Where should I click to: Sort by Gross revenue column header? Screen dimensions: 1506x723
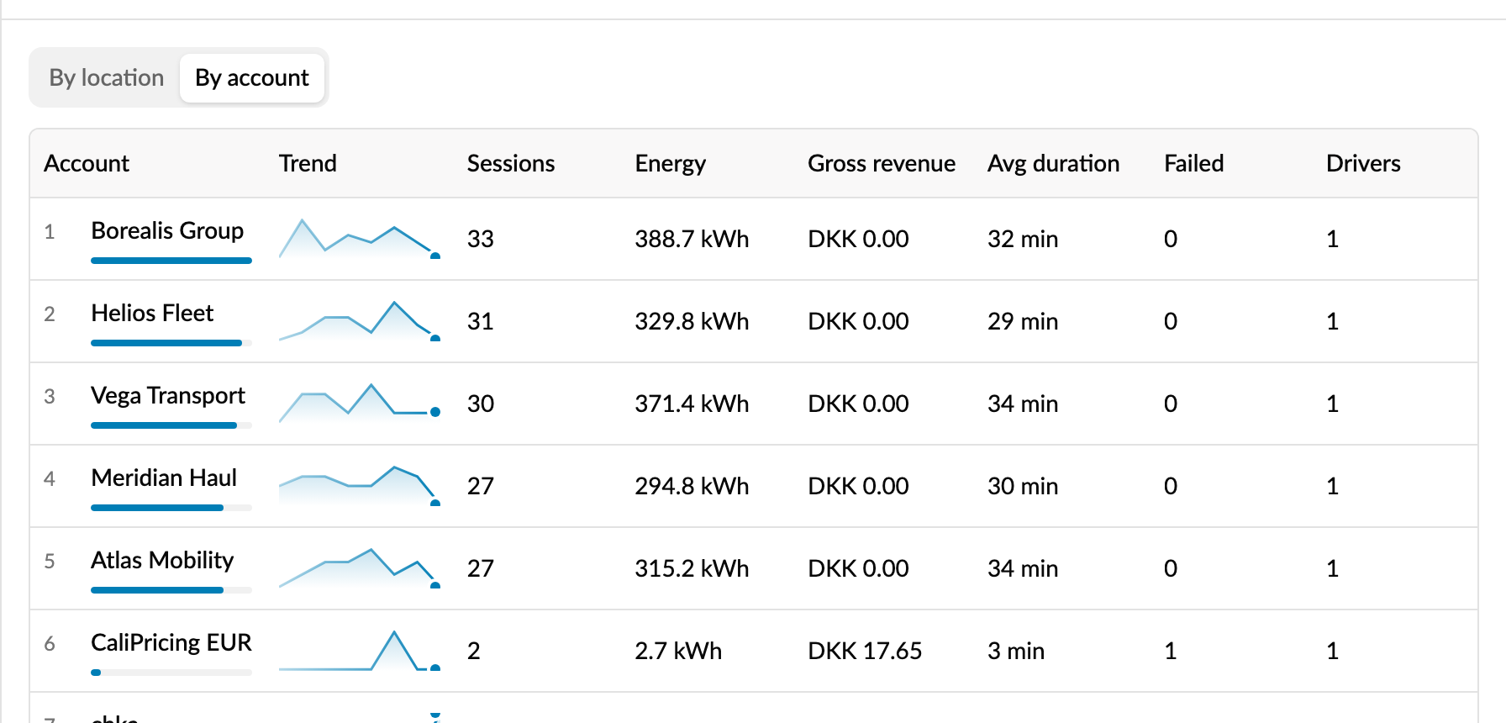click(882, 163)
